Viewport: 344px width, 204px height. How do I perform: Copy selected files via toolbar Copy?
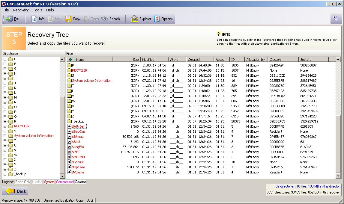(x=73, y=19)
